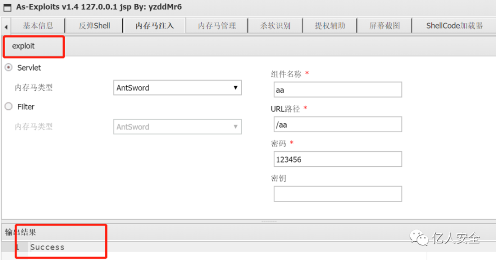Click the 组件名称 label

(x=286, y=74)
